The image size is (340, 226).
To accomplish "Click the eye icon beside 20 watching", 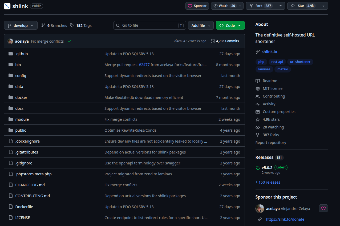I will 257,127.
